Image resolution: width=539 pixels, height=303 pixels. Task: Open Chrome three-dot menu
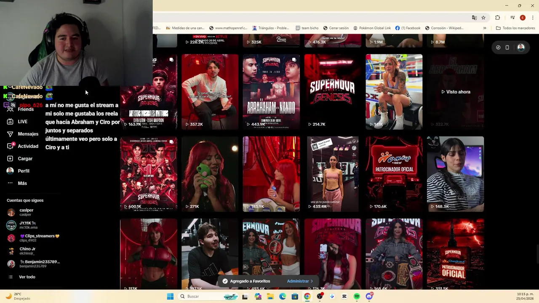click(x=533, y=18)
